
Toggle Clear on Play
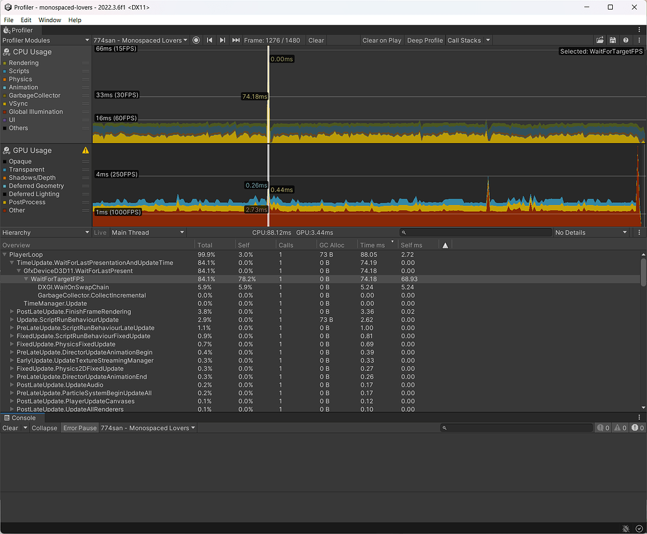[382, 40]
